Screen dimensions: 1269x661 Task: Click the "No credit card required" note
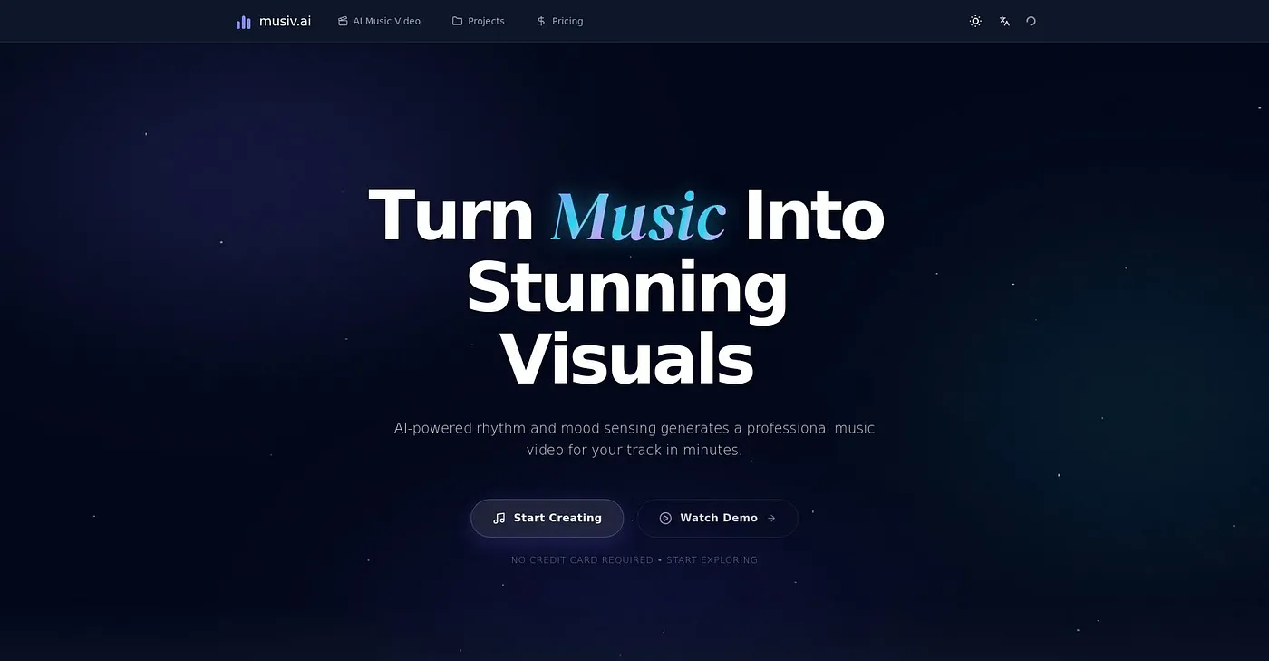point(634,560)
